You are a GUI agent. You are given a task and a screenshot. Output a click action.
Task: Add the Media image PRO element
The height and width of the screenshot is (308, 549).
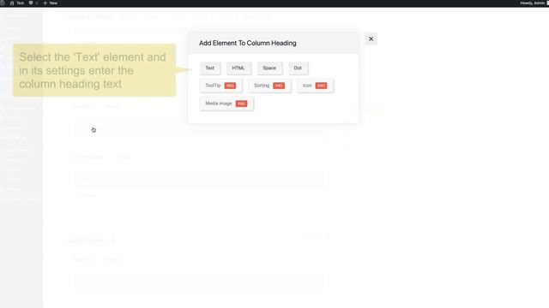[x=226, y=104]
